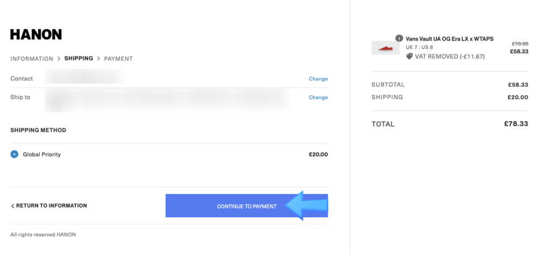The width and height of the screenshot is (536, 255).
Task: Click the quantity badge on product thumbnail
Action: pos(399,38)
